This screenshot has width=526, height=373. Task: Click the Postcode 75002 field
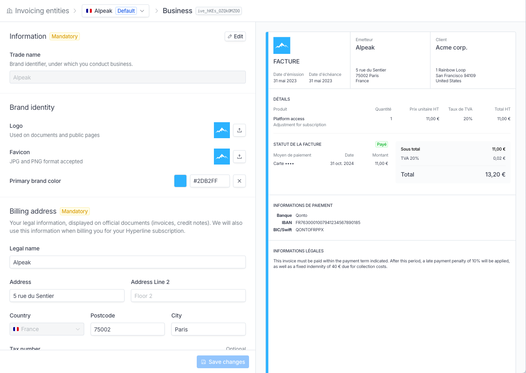[128, 329]
